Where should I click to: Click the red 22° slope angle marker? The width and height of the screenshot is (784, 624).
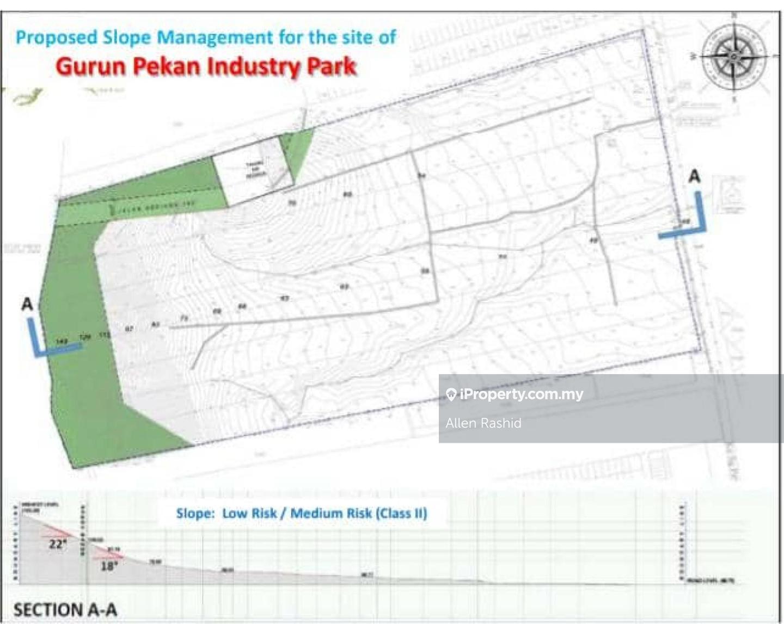58,531
